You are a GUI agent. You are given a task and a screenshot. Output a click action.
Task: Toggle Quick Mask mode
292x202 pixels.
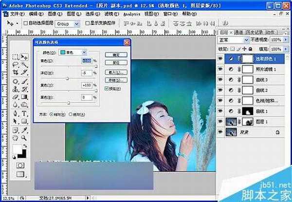coord(20,165)
